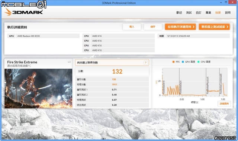The image size is (238, 141).
Task: Open the 歡迎 (Welcome) tab
Action: point(179,13)
